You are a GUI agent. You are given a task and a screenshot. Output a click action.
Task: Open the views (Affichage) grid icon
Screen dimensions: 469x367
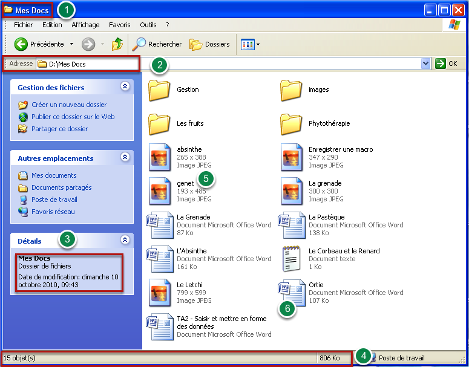(x=248, y=45)
